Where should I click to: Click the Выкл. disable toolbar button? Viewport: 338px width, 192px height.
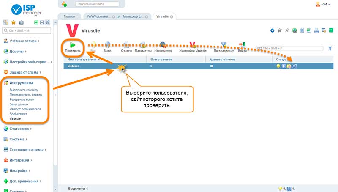click(107, 45)
